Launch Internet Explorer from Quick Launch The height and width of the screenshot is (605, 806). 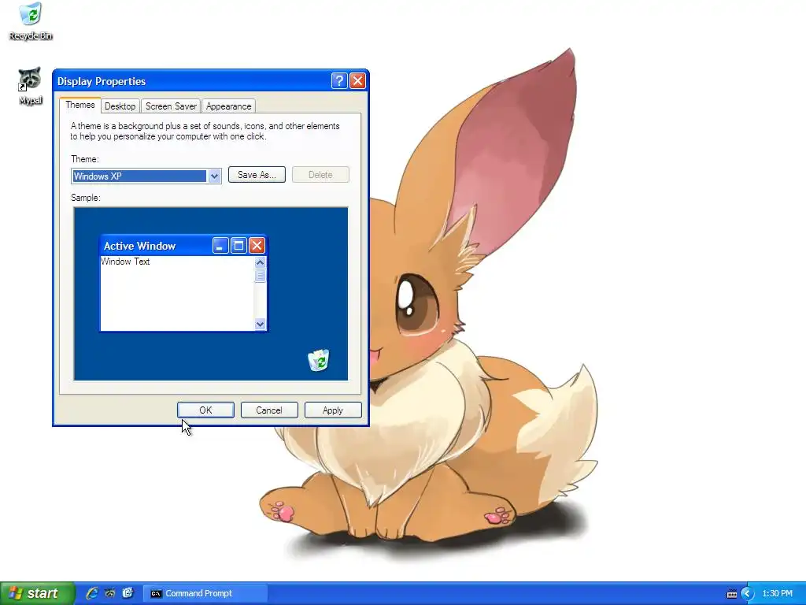92,593
